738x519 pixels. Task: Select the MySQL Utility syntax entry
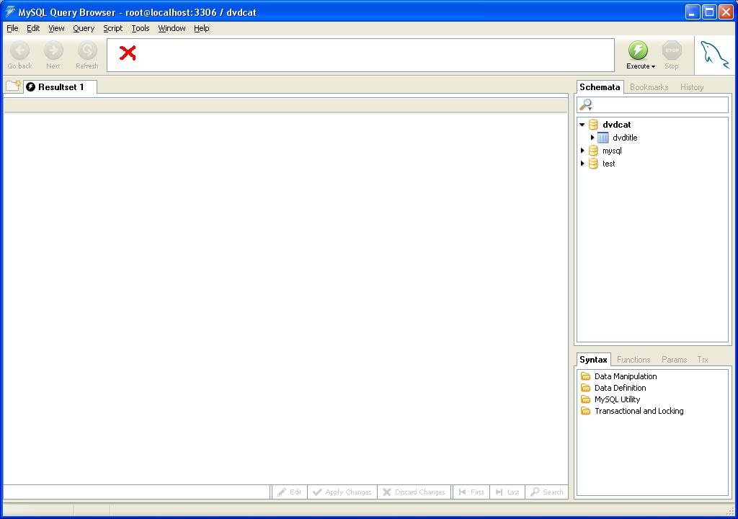pos(617,399)
